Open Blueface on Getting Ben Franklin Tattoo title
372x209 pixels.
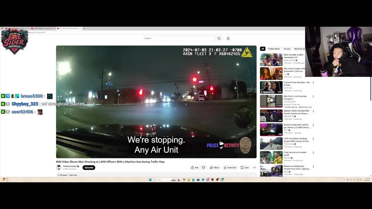point(296,167)
